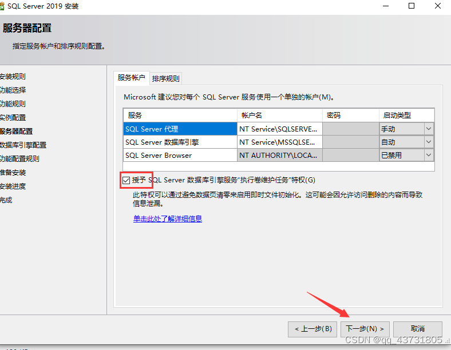The image size is (451, 350).
Task: Click the SQL Server setup title icon
Action: (2, 6)
